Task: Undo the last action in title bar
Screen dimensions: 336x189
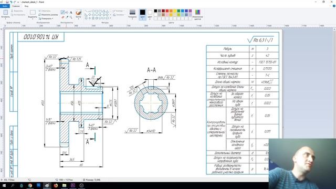Action: [x=11, y=2]
